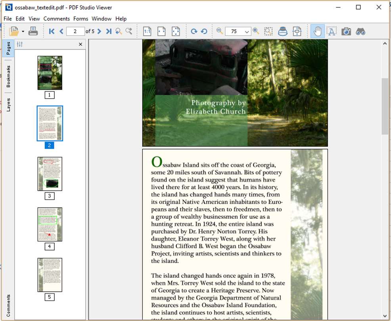The width and height of the screenshot is (391, 321).
Task: Select the page 4 thumbnail
Action: pyautogui.click(x=50, y=224)
